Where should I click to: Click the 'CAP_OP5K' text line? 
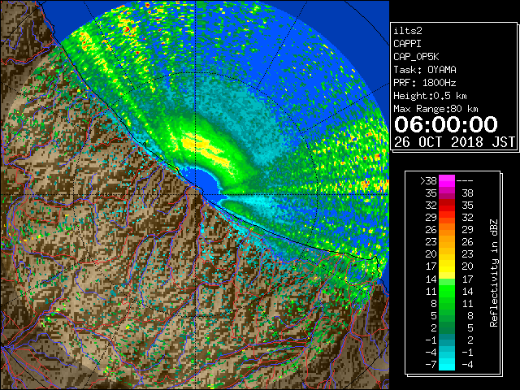416,57
